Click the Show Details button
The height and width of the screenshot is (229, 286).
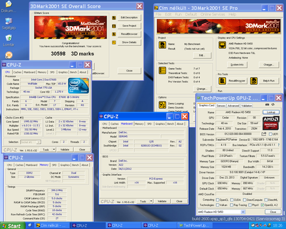click(129, 42)
